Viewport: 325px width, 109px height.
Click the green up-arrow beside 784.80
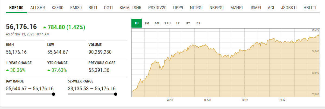tap(45, 27)
